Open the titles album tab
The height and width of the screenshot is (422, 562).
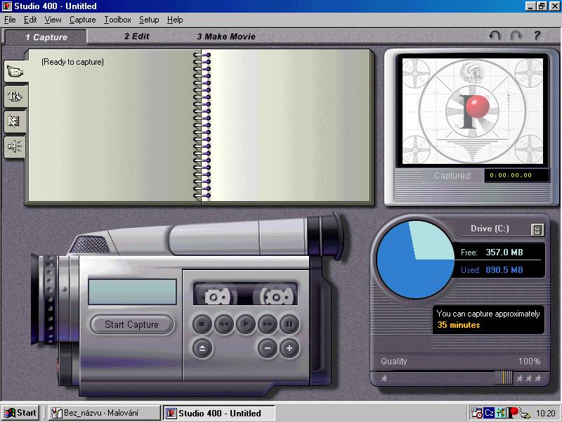pos(15,96)
